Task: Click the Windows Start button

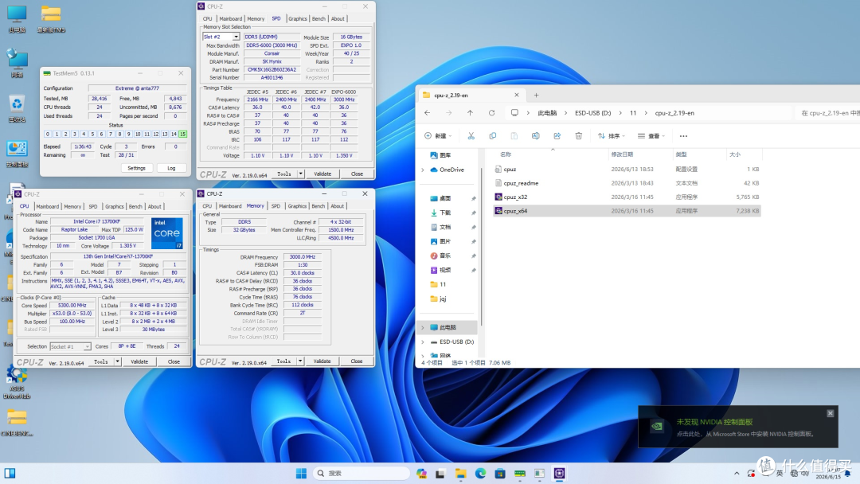Action: click(x=301, y=473)
